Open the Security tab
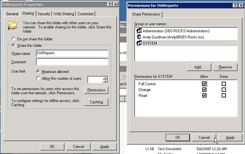The height and width of the screenshot is (154, 245). [x=44, y=14]
